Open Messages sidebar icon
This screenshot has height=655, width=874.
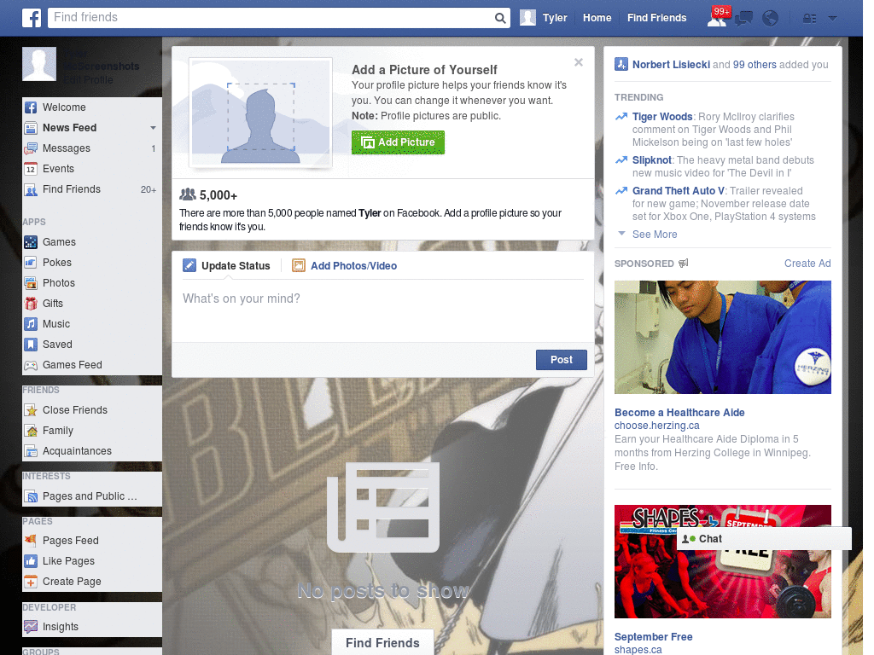pos(31,148)
